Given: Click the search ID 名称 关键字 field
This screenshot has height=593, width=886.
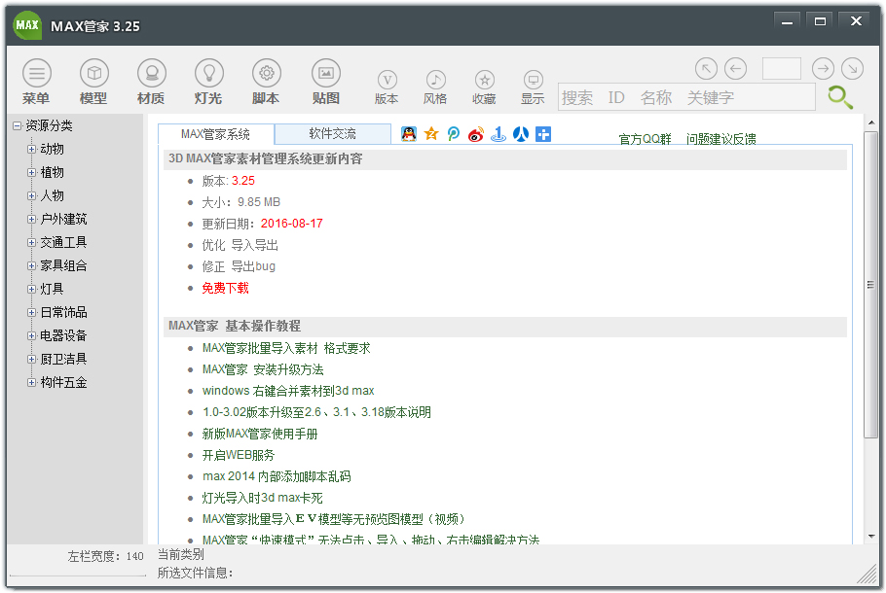Looking at the screenshot, I should [686, 97].
